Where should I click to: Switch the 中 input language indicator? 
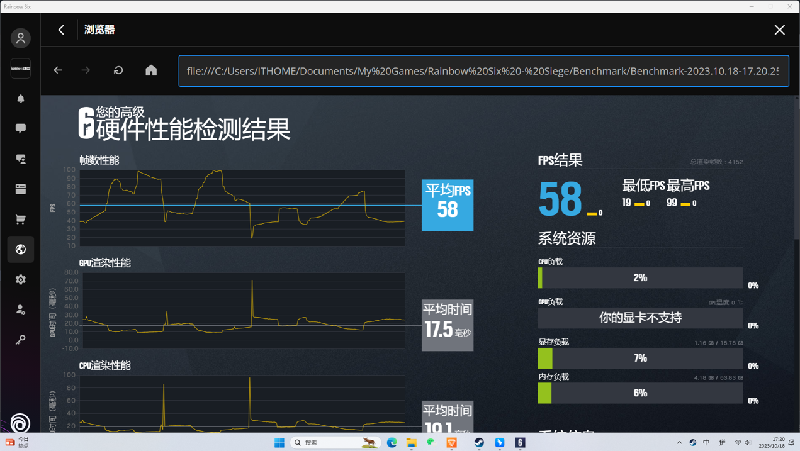[706, 443]
